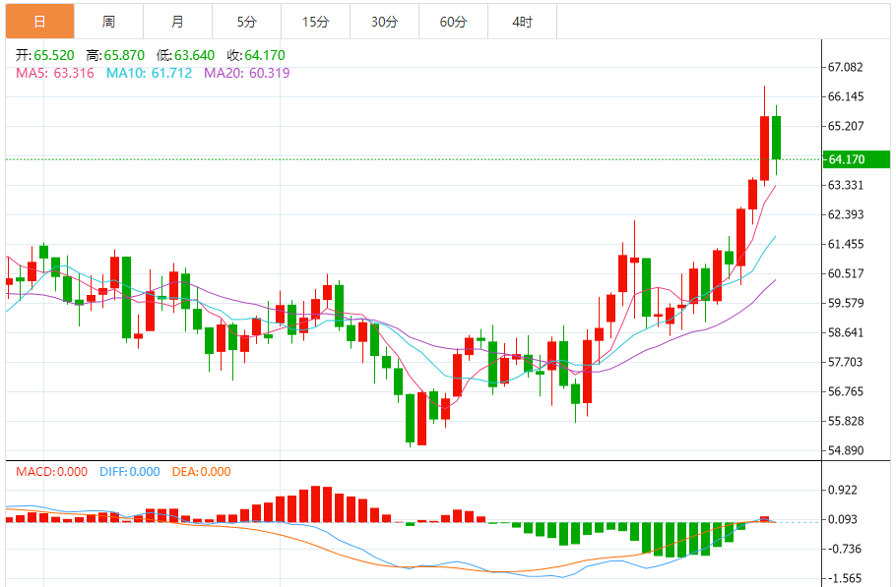Click the DEA value label

coord(201,472)
